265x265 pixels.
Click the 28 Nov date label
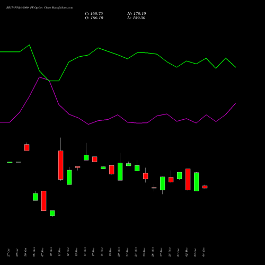pos(170,252)
